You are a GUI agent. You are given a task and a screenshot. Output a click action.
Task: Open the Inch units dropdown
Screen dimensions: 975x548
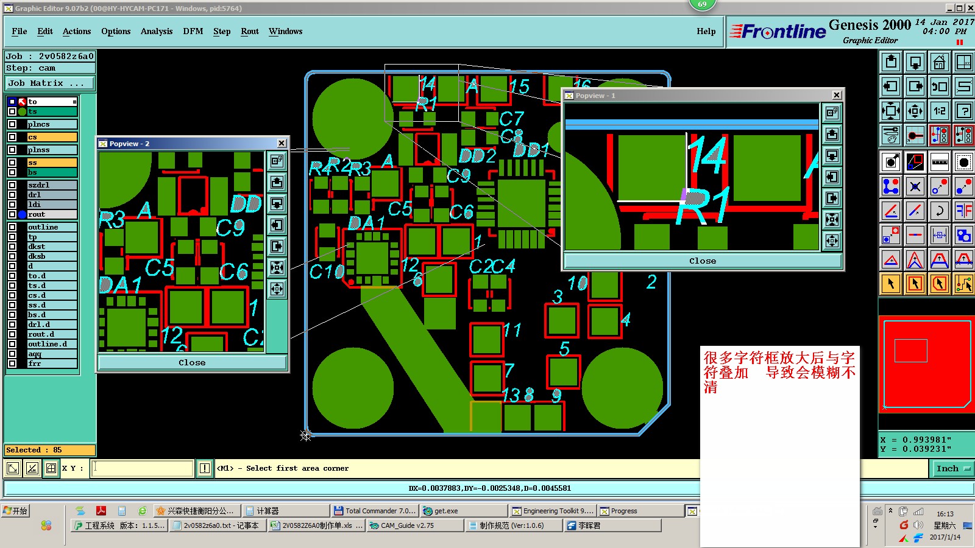(x=952, y=468)
